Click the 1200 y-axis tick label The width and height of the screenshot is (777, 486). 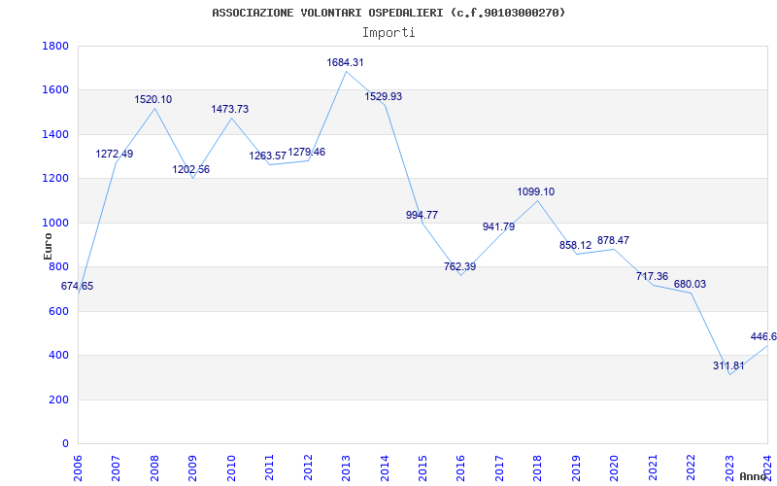click(55, 179)
